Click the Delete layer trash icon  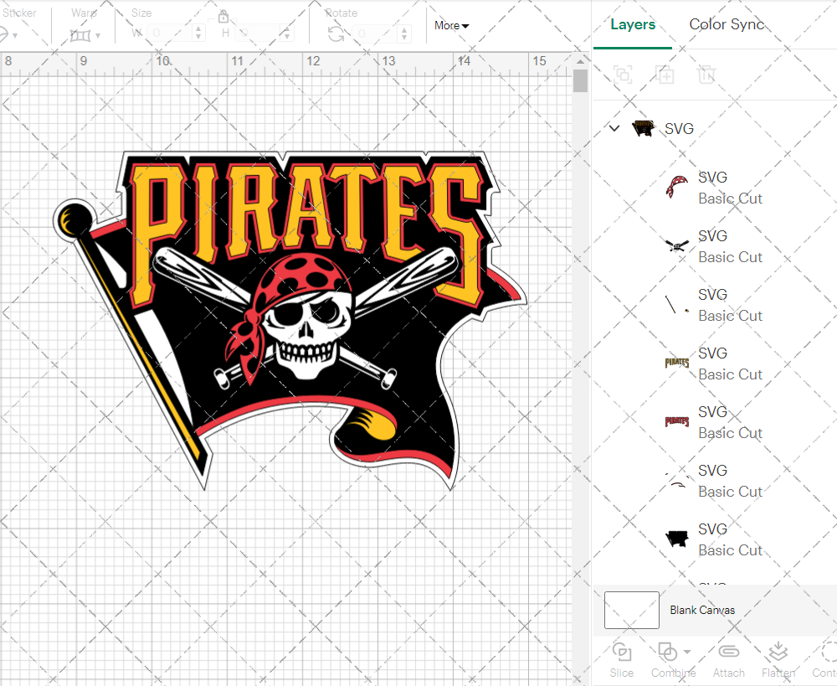click(x=706, y=75)
